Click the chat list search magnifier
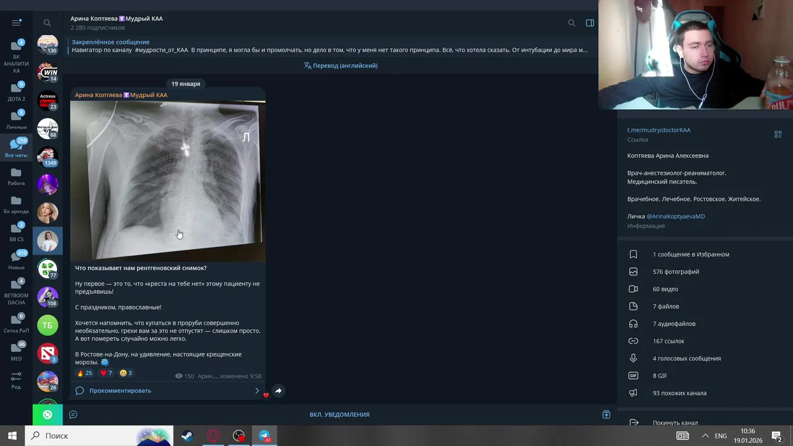The height and width of the screenshot is (446, 793). 47,23
